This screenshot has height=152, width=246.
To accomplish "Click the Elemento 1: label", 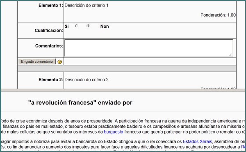I will (51, 5).
